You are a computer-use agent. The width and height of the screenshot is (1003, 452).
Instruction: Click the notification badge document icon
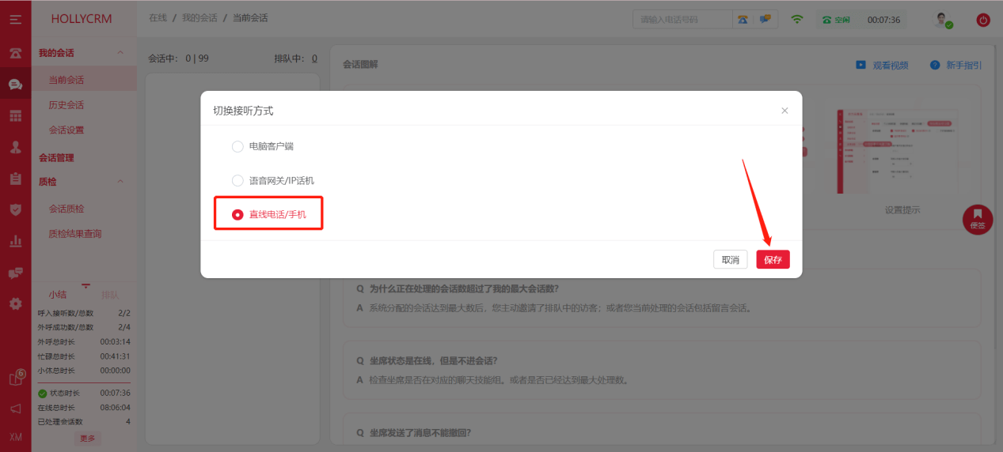pos(16,378)
